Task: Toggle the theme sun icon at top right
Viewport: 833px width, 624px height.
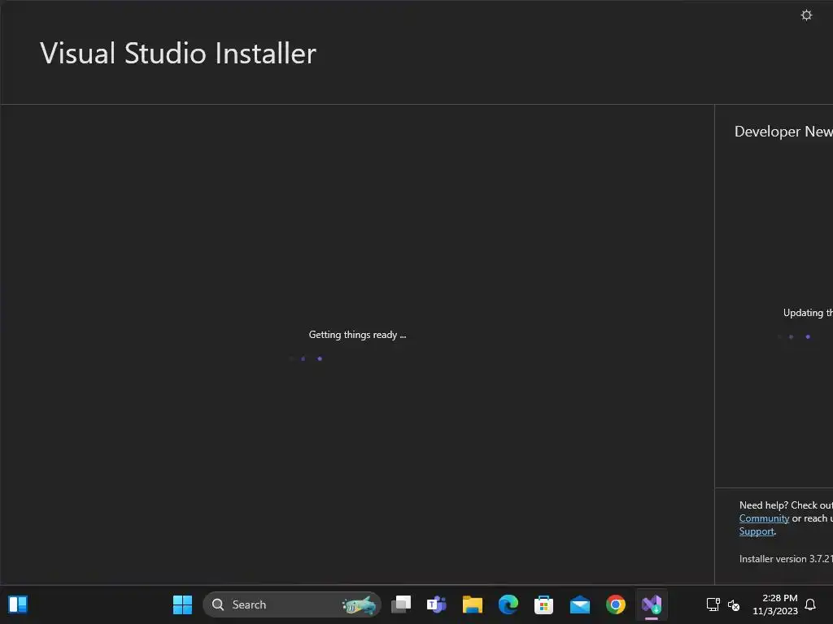Action: [806, 15]
